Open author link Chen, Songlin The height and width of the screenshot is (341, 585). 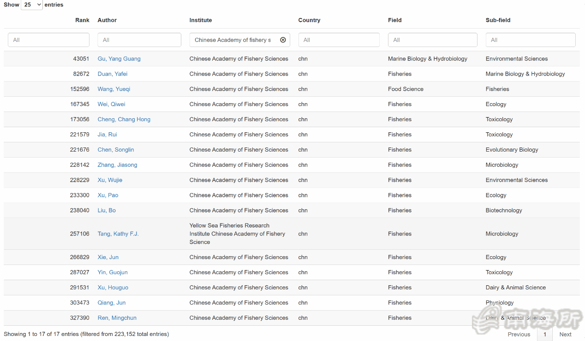coord(116,150)
